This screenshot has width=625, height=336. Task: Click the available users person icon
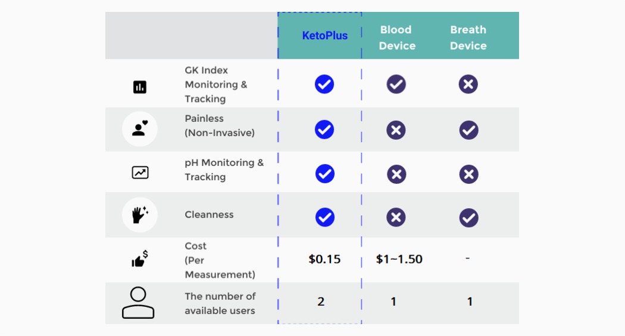(x=138, y=303)
